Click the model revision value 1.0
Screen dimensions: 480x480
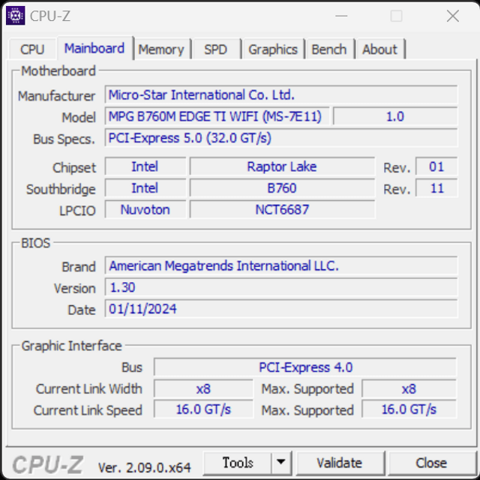coord(395,116)
